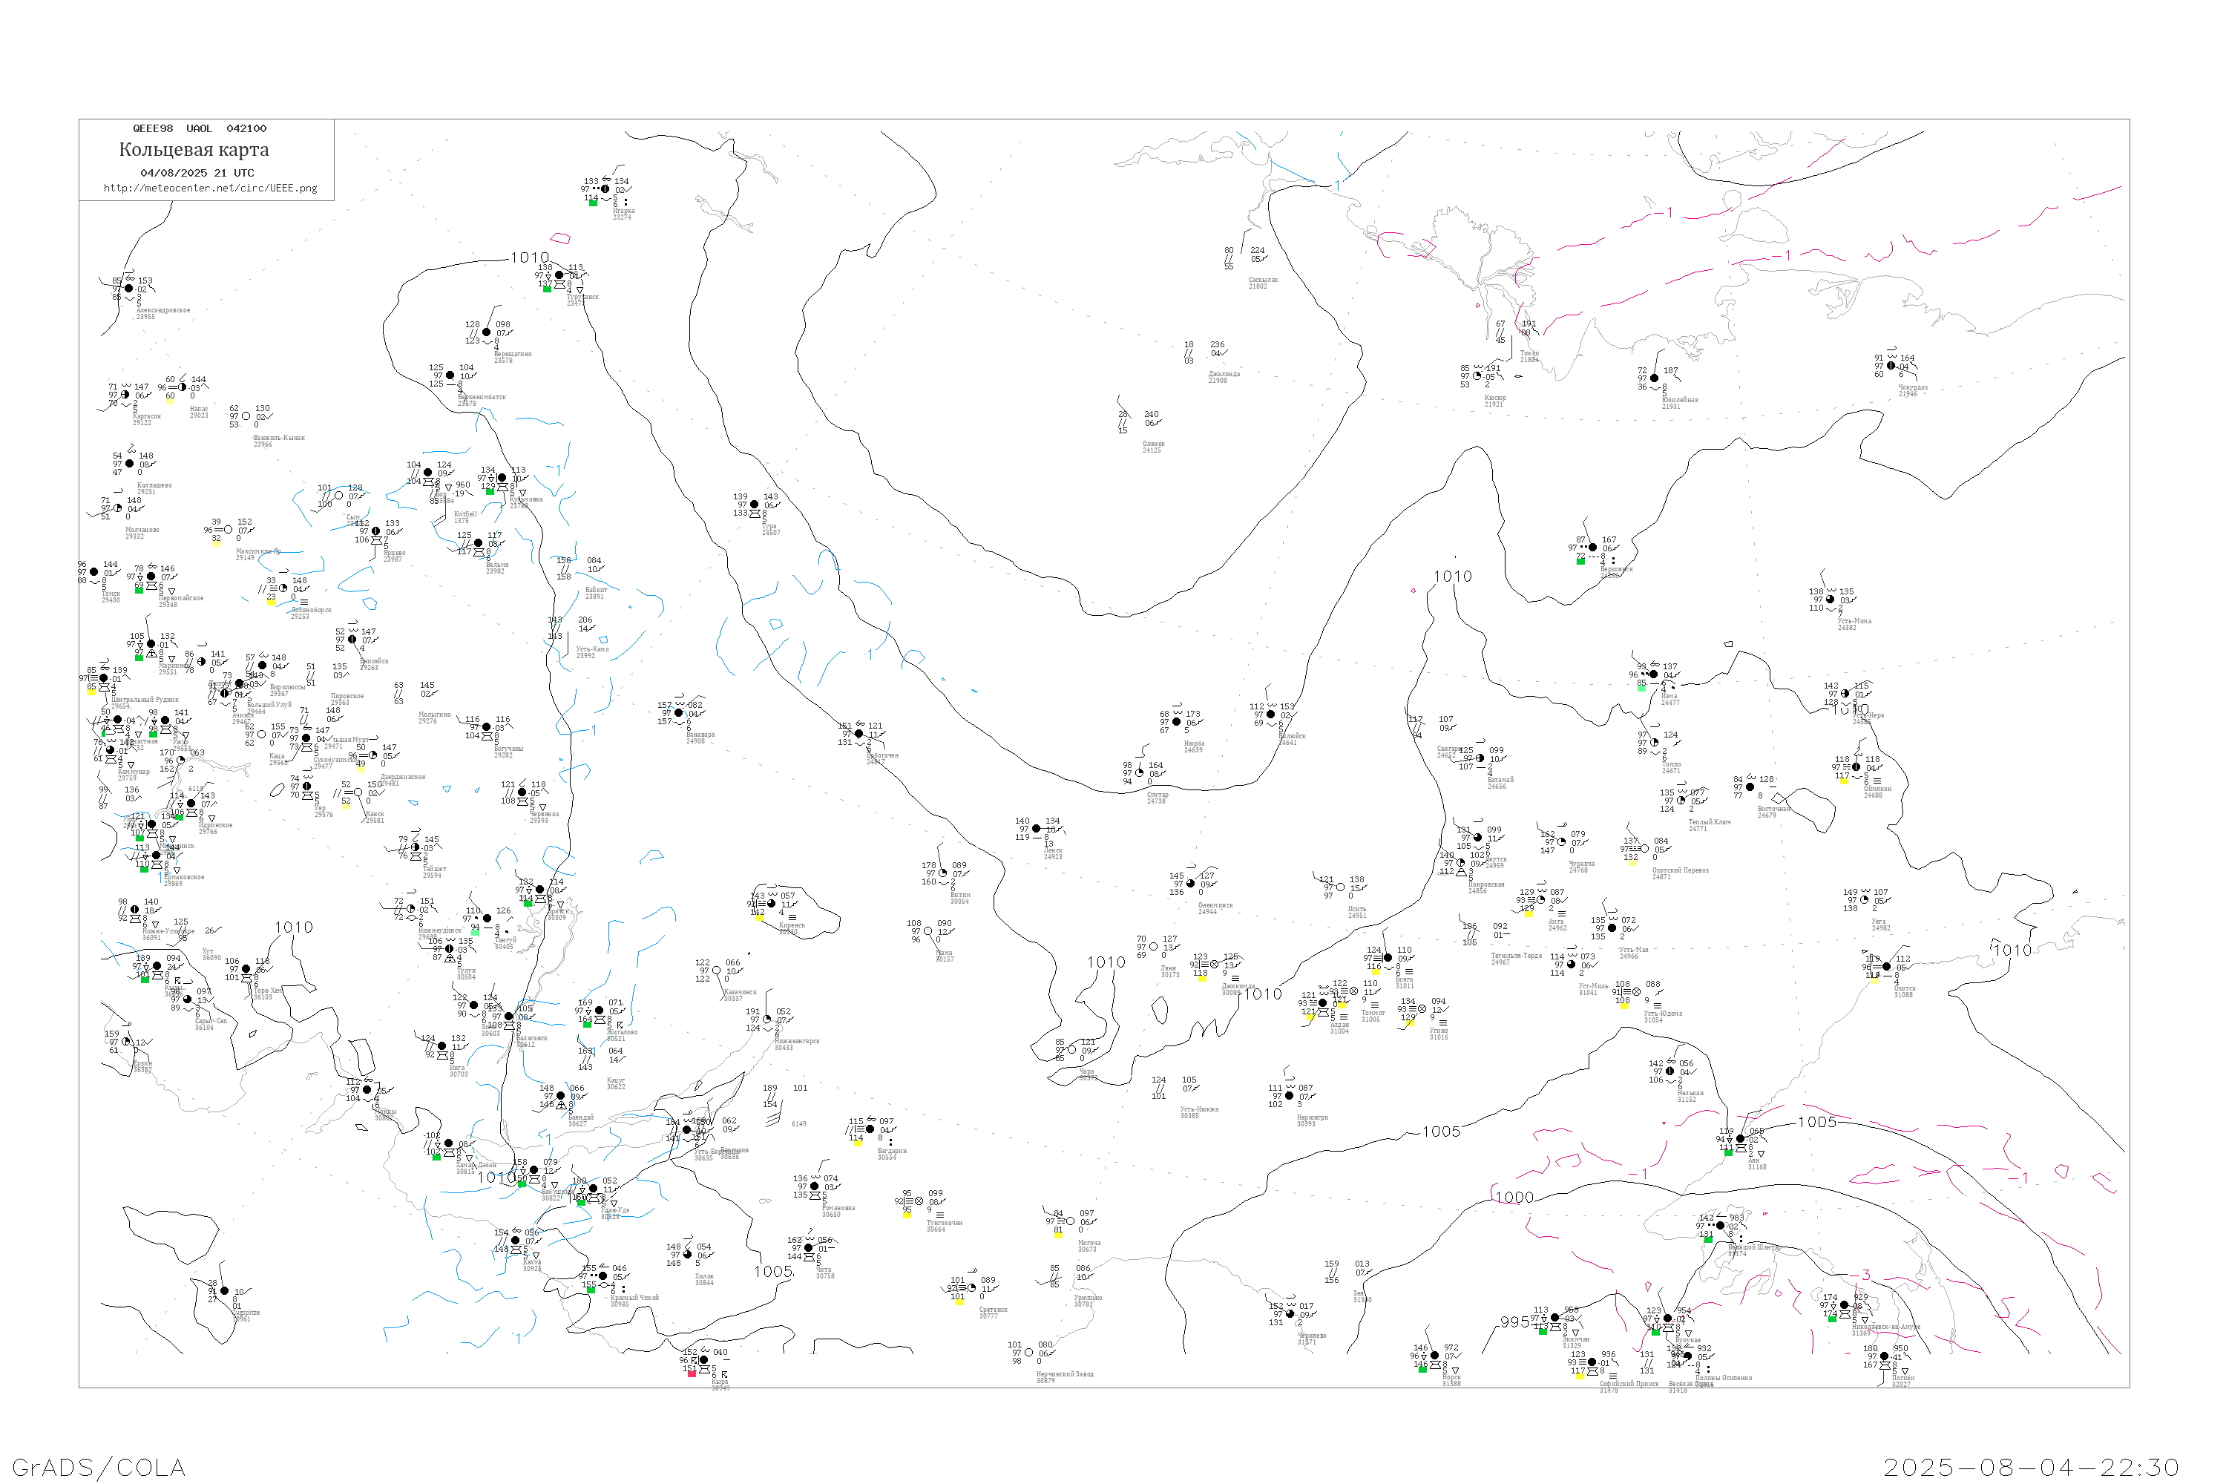Click the Экимчан station filled circle
The image size is (2226, 1484).
tap(1555, 1318)
